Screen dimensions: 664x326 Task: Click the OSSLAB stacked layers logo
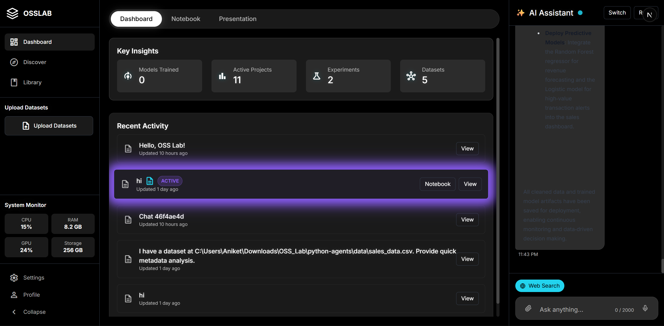[12, 13]
